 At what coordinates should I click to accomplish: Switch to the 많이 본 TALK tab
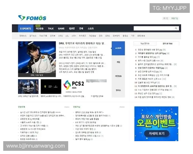(167, 43)
